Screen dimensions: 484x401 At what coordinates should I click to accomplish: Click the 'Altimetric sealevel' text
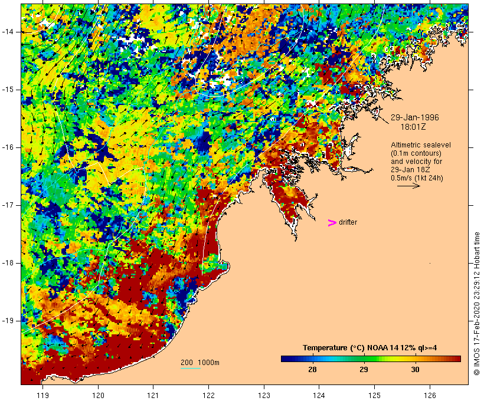click(421, 145)
